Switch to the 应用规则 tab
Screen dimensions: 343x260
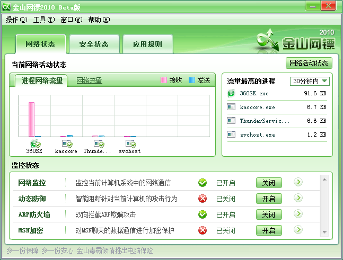[148, 44]
